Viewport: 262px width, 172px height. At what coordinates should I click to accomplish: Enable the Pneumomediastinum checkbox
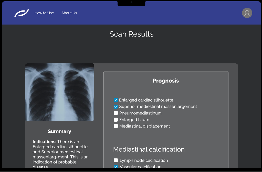(x=116, y=113)
